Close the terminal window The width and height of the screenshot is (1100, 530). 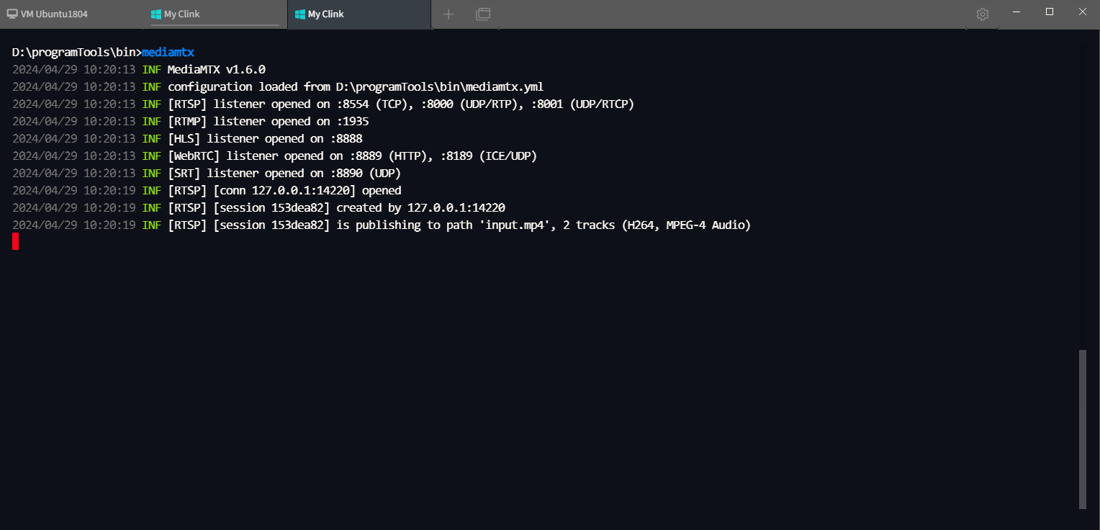pyautogui.click(x=1083, y=12)
